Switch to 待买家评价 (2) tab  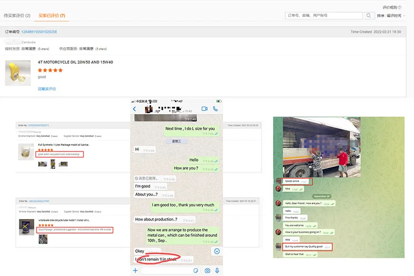point(17,15)
